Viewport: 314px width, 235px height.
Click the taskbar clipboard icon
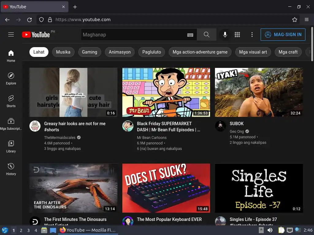pyautogui.click(x=281, y=230)
